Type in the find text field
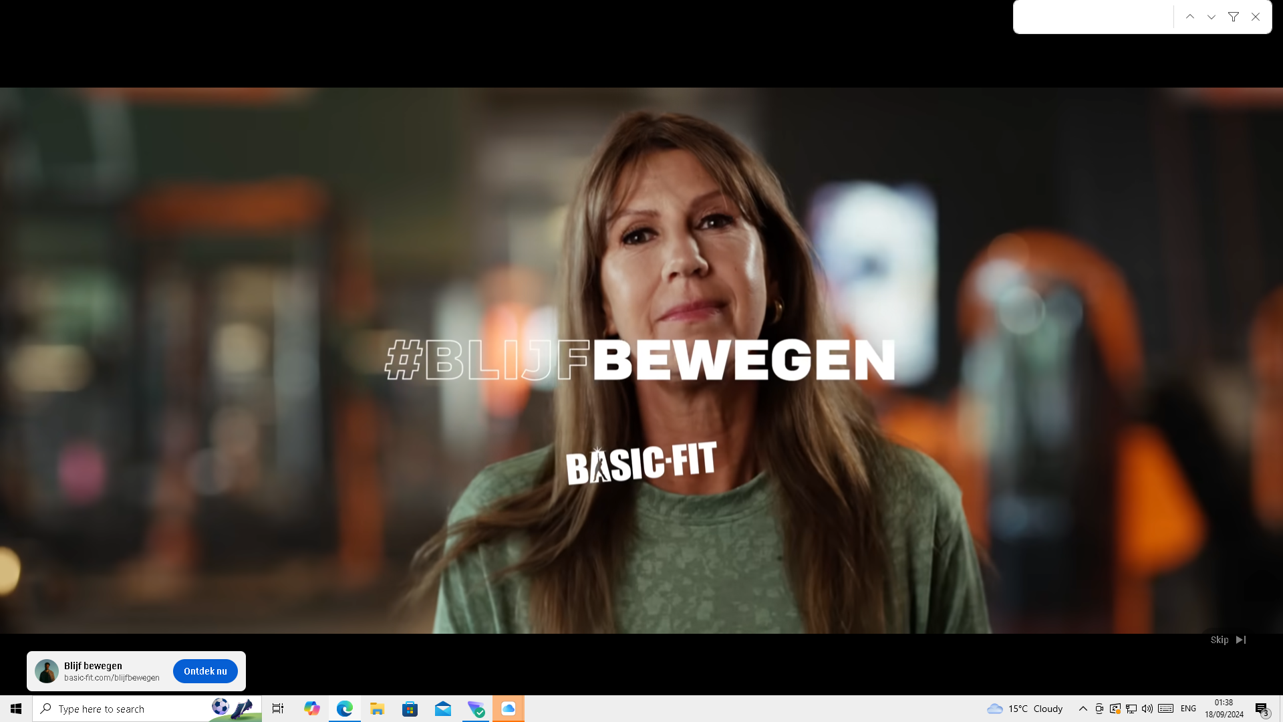 pyautogui.click(x=1093, y=17)
